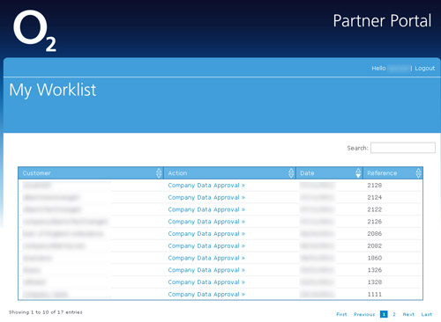Click the Partner Portal title
Image resolution: width=441 pixels, height=322 pixels.
(382, 21)
